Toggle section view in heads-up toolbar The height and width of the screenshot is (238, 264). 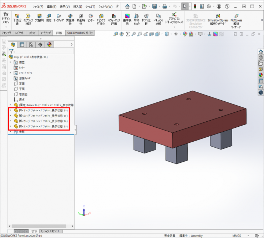(x=152, y=34)
